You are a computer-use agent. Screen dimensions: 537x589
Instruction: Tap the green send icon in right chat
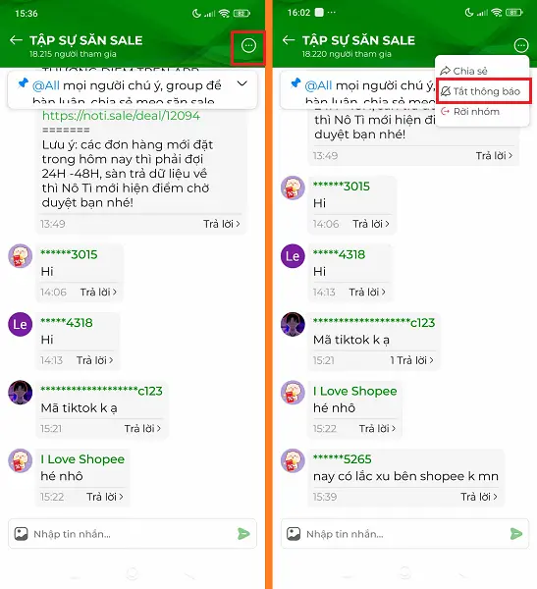(x=516, y=533)
